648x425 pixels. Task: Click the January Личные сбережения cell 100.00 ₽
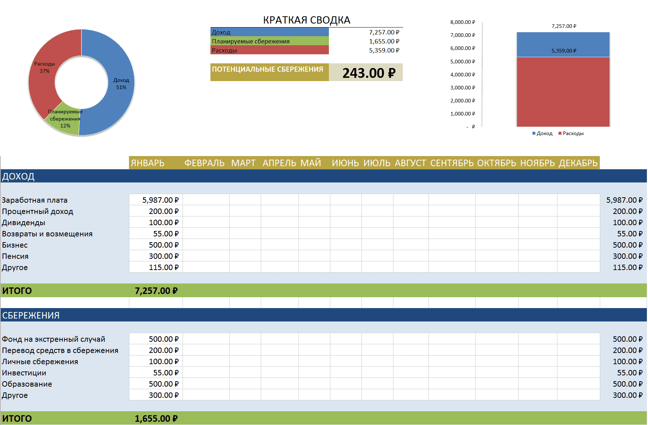156,361
